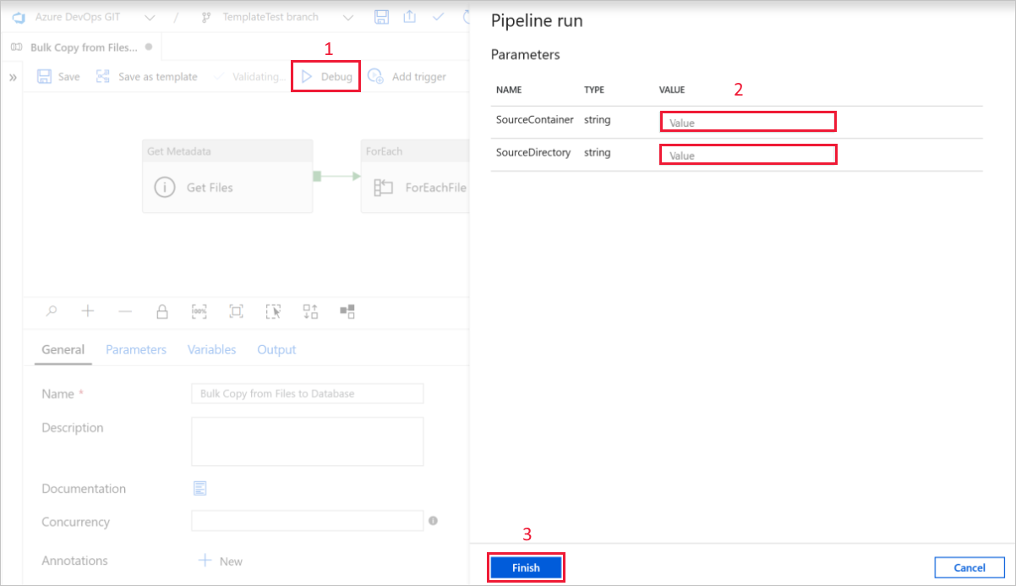Screen dimensions: 1016x586
Task: Click the layout view squares icon
Action: [347, 311]
